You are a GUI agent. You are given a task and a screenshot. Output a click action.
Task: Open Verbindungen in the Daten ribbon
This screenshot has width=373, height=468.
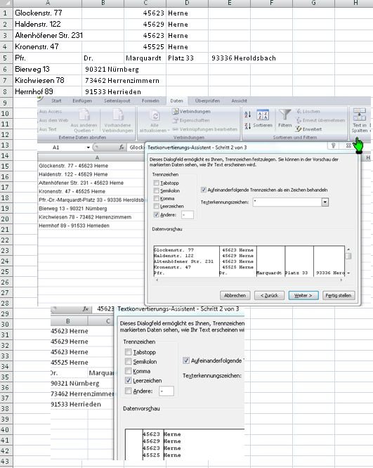click(x=191, y=111)
